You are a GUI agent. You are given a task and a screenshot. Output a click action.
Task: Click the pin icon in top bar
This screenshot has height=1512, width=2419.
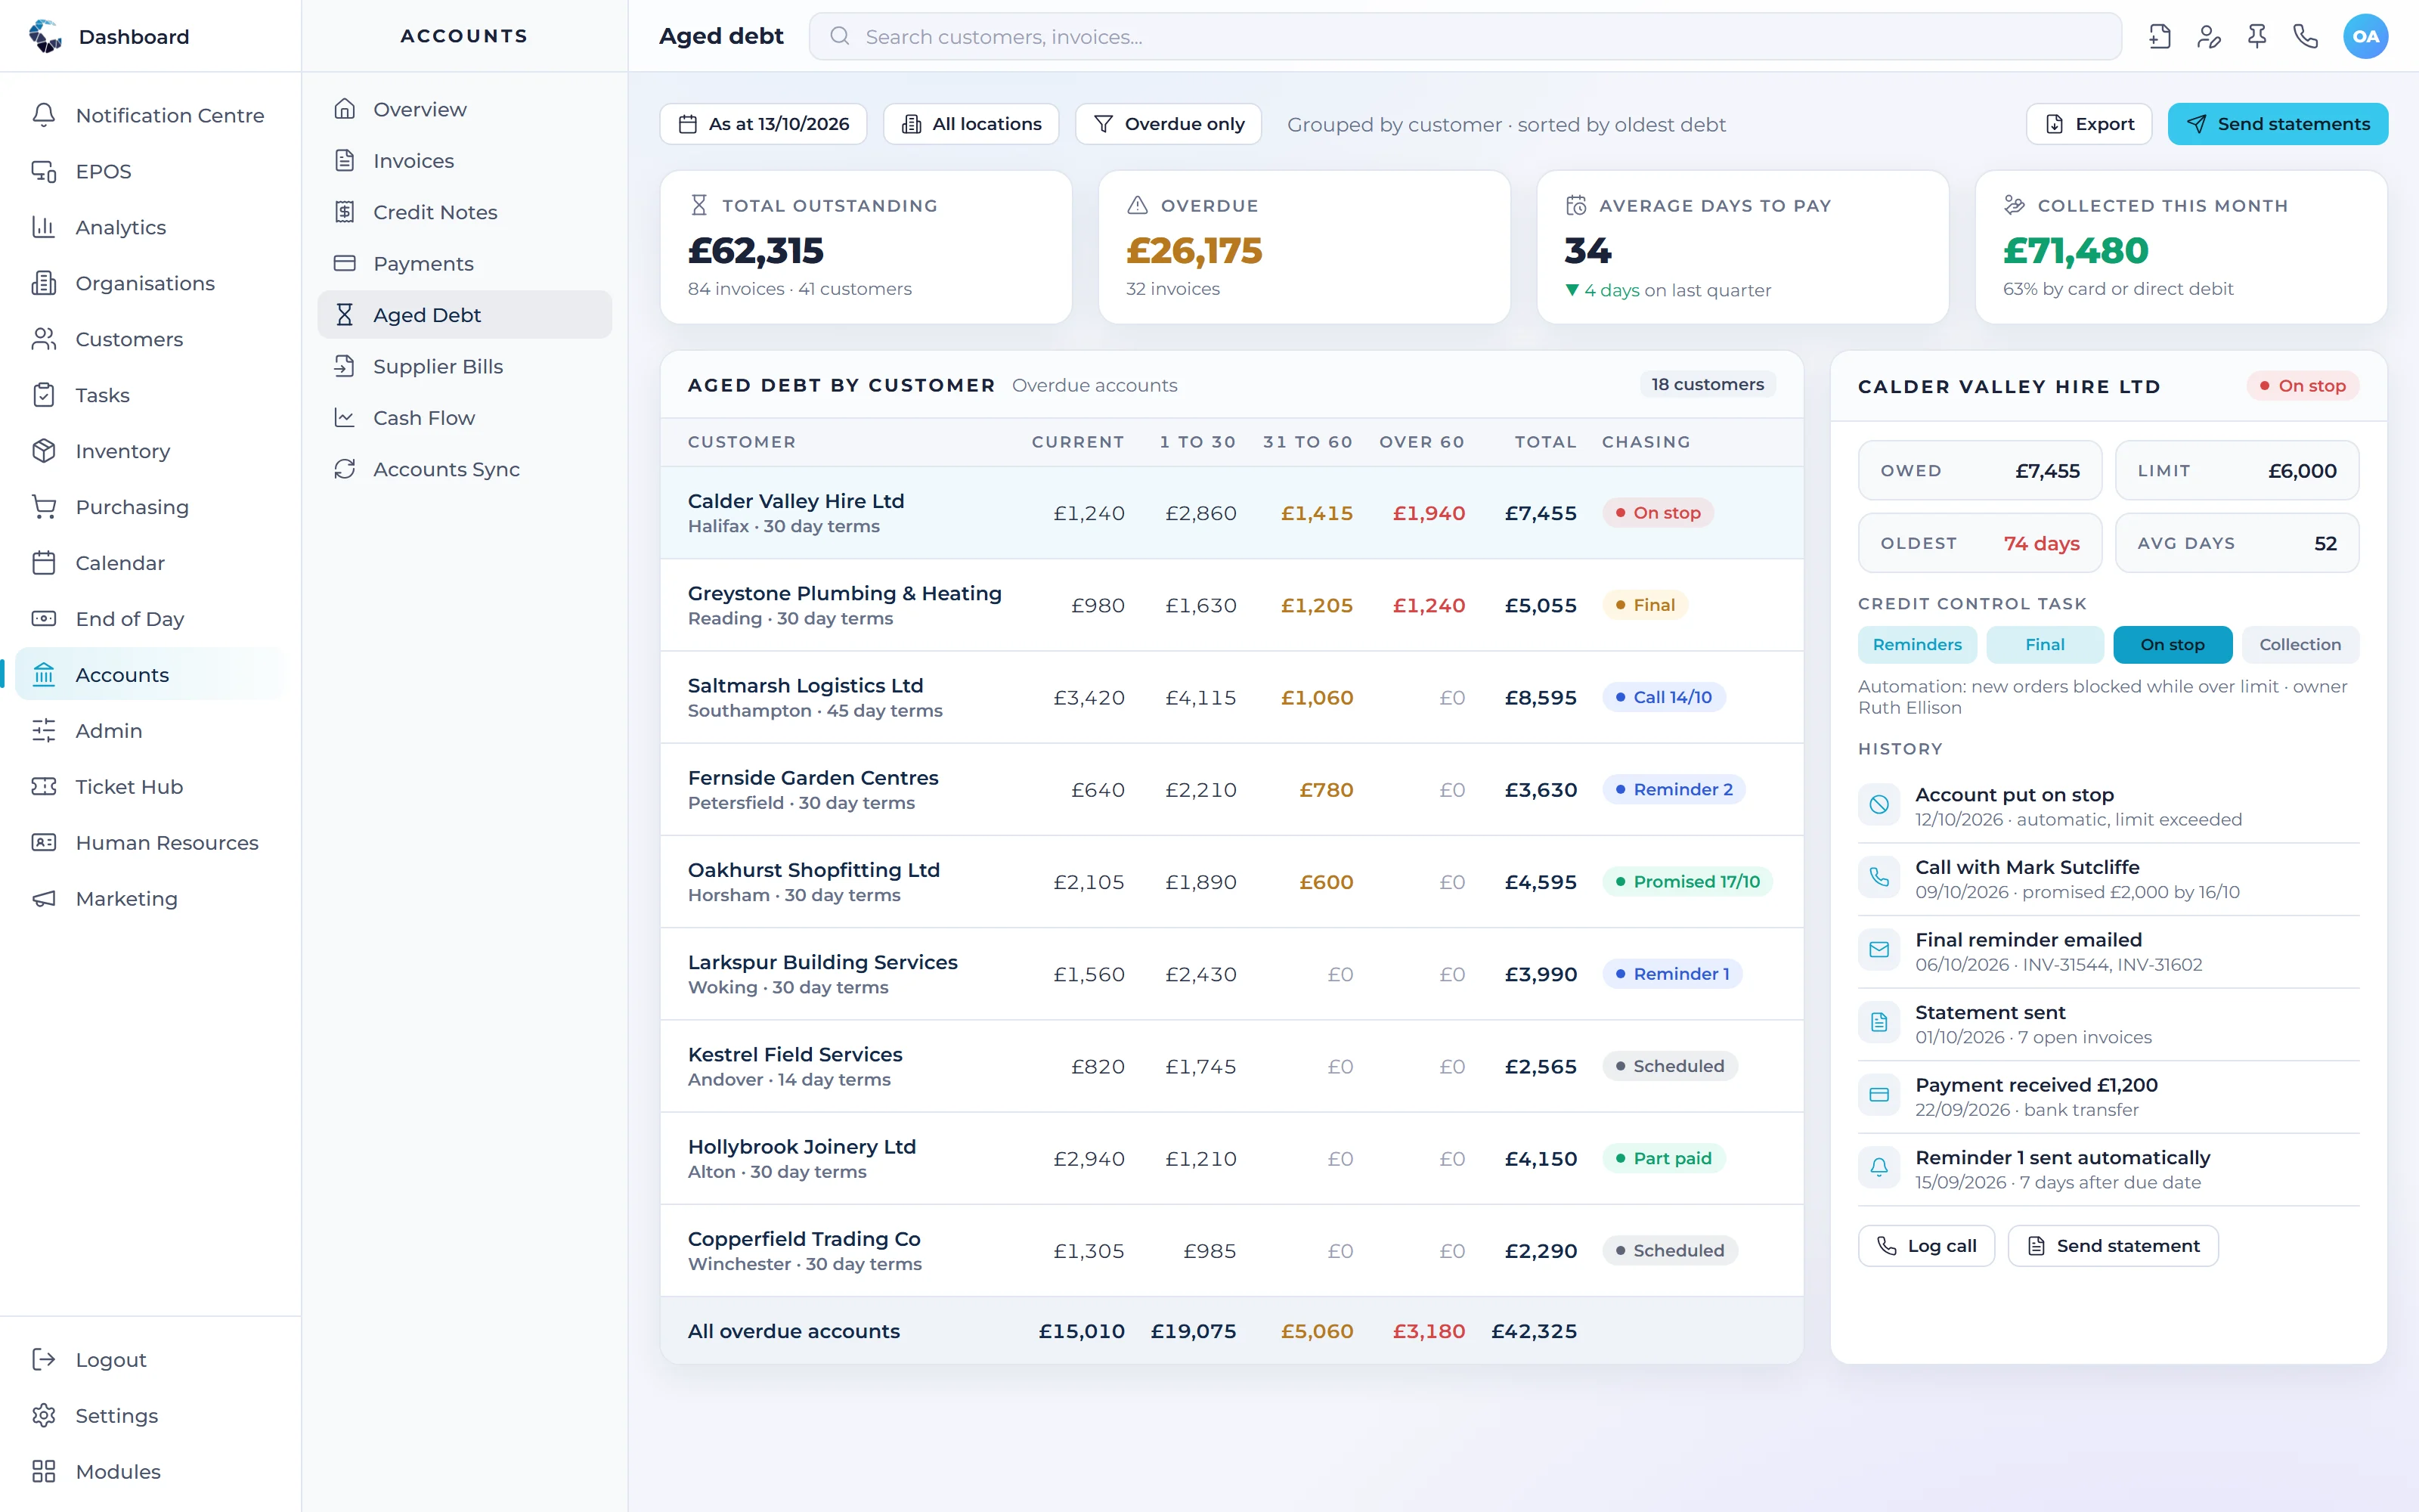tap(2257, 37)
